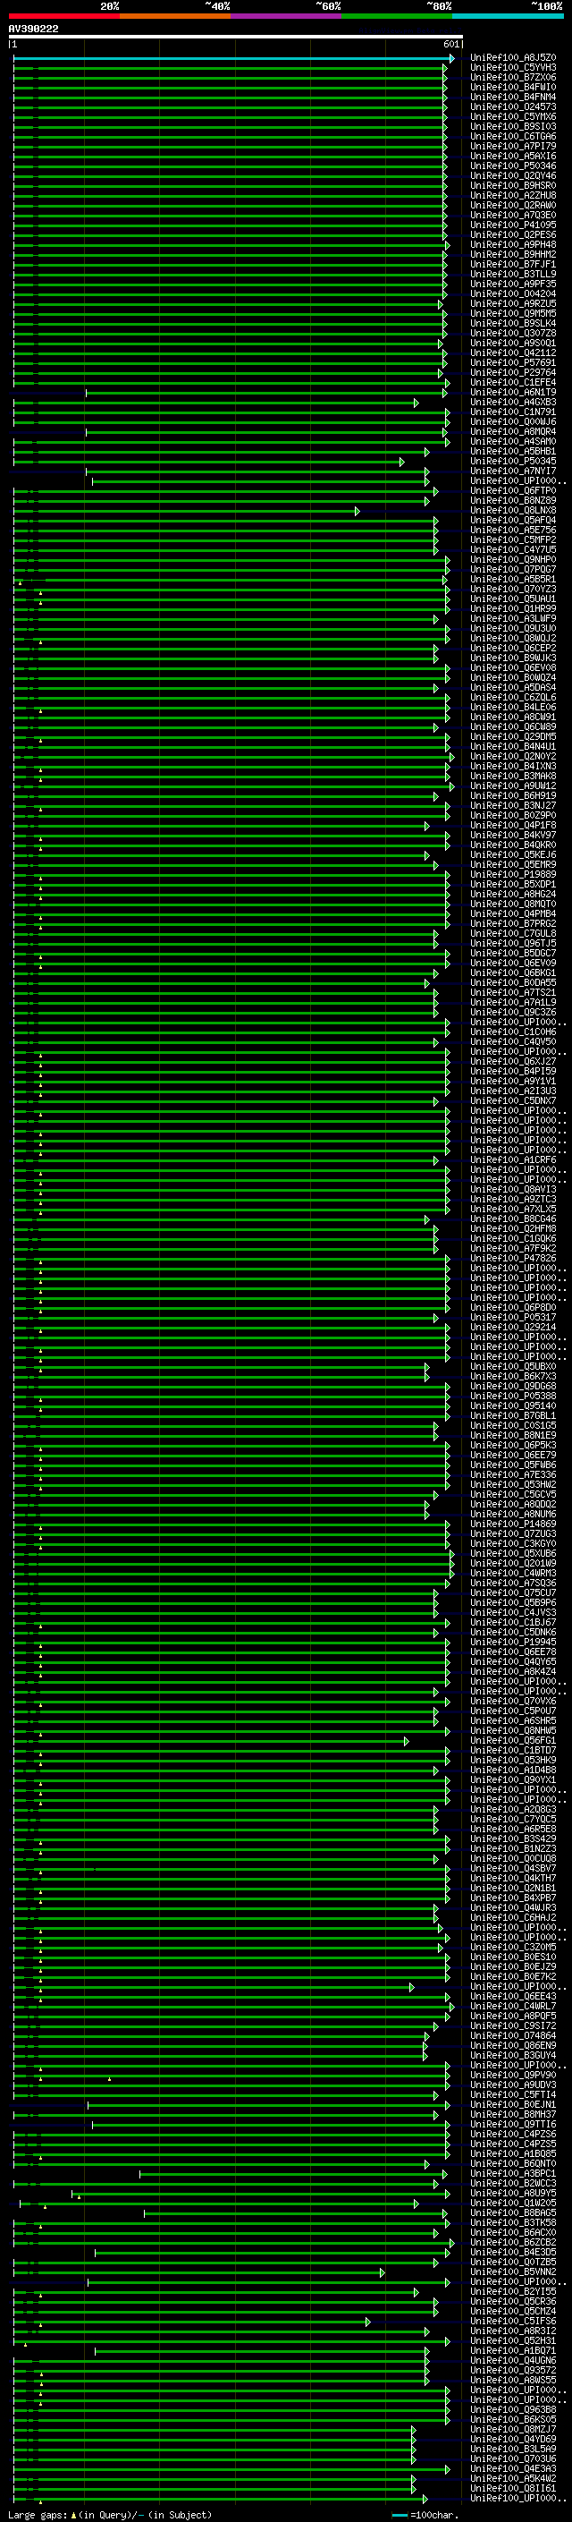Viewport: 572px width, 2522px height.
Task: Select the UniRef100_P14869 label
Action: coord(513,1524)
